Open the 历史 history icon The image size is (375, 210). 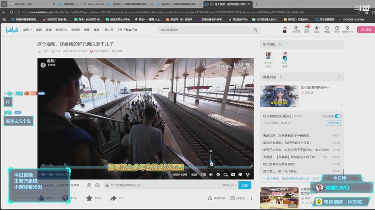pos(337,29)
